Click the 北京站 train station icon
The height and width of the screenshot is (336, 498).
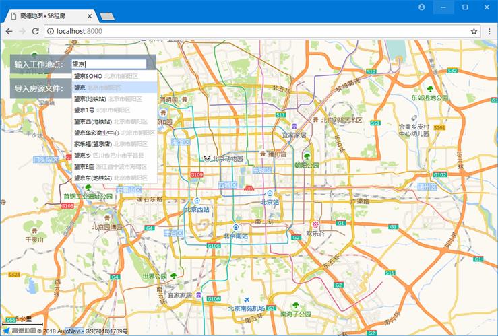[270, 193]
